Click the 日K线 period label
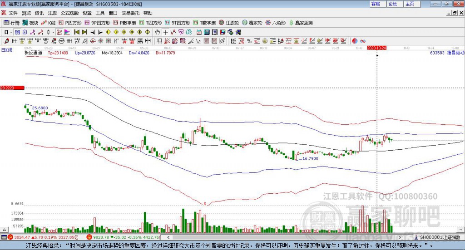The height and width of the screenshot is (250, 465). click(7, 50)
